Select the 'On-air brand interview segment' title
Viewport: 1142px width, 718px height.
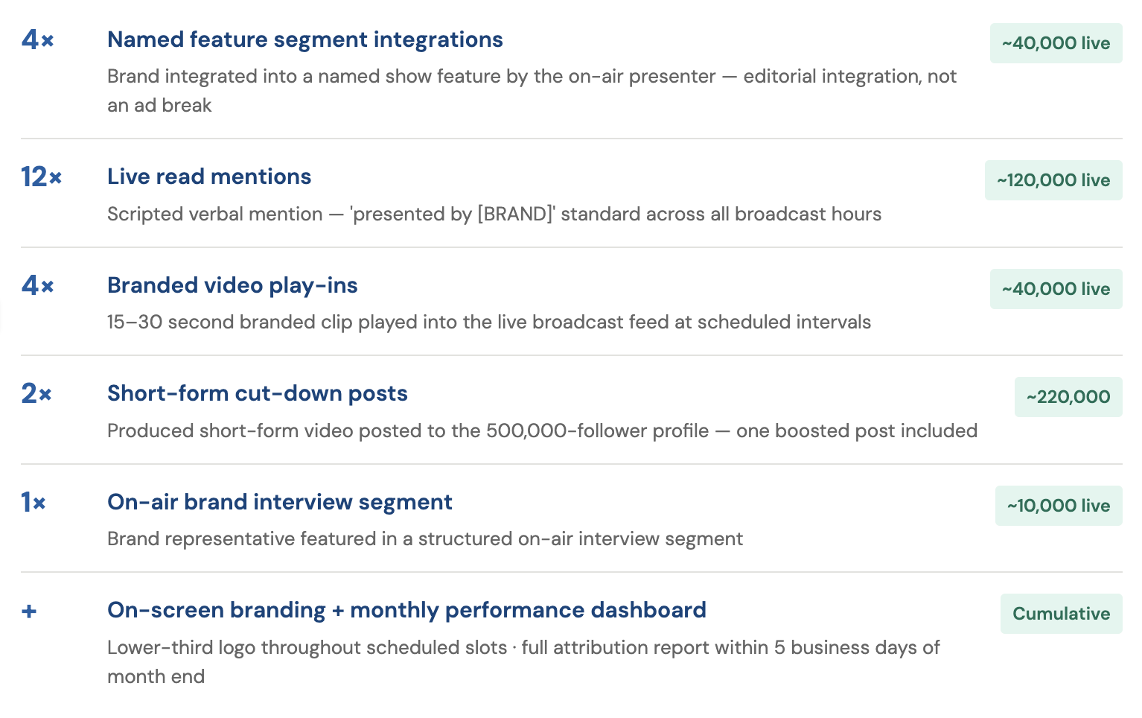point(280,502)
